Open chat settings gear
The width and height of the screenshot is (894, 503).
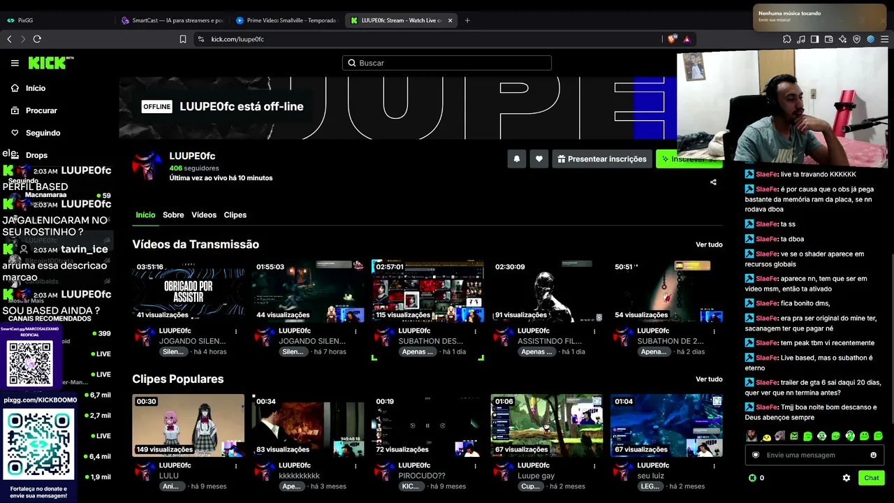tap(847, 478)
